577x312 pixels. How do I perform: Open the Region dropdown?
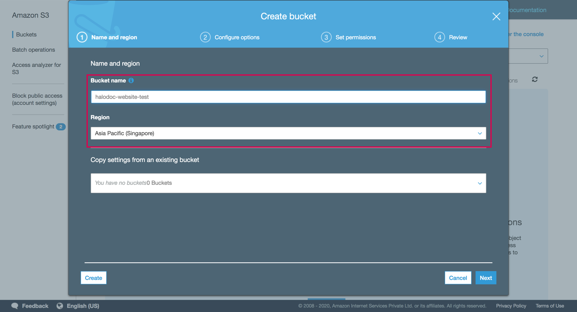tap(288, 133)
